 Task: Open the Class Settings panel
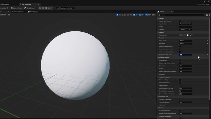click(16, 8)
